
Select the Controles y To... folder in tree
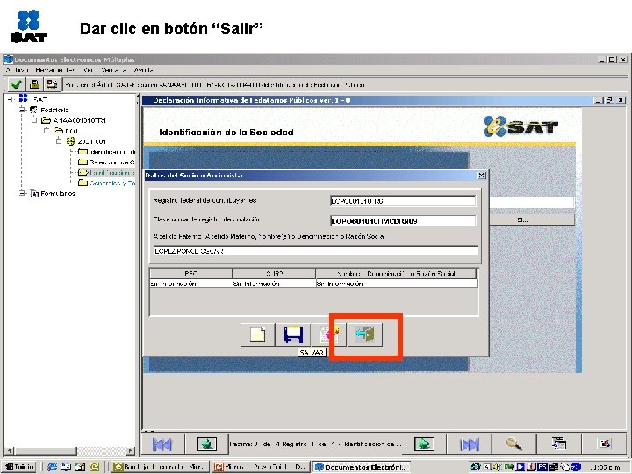pyautogui.click(x=107, y=183)
